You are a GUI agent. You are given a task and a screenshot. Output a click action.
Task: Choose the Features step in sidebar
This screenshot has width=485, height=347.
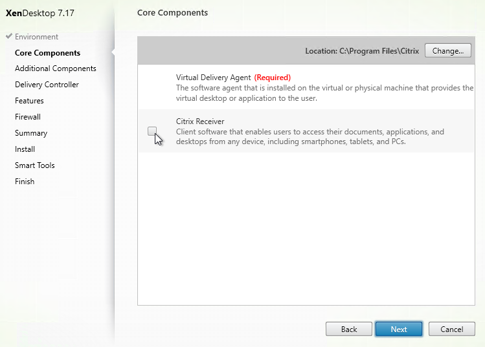(29, 101)
